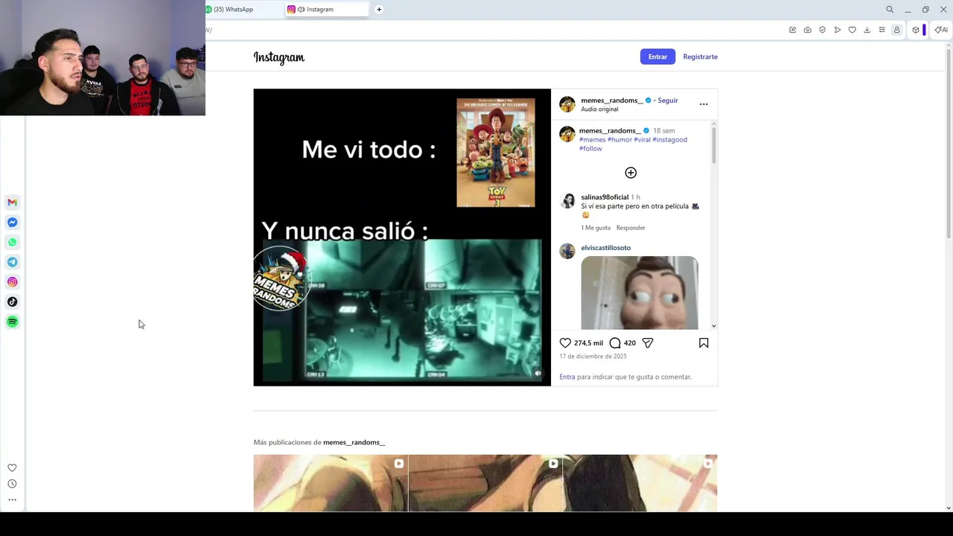Open Telegram in the sidebar
Screen dimensions: 953x536
coord(12,262)
